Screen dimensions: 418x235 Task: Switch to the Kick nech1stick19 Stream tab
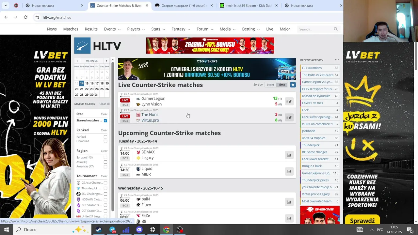coord(249,6)
